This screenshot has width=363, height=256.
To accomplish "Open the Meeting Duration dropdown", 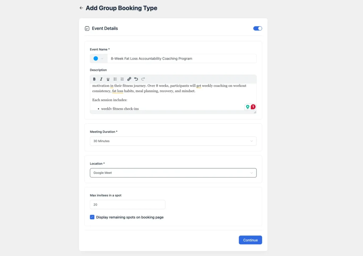I will [x=173, y=141].
